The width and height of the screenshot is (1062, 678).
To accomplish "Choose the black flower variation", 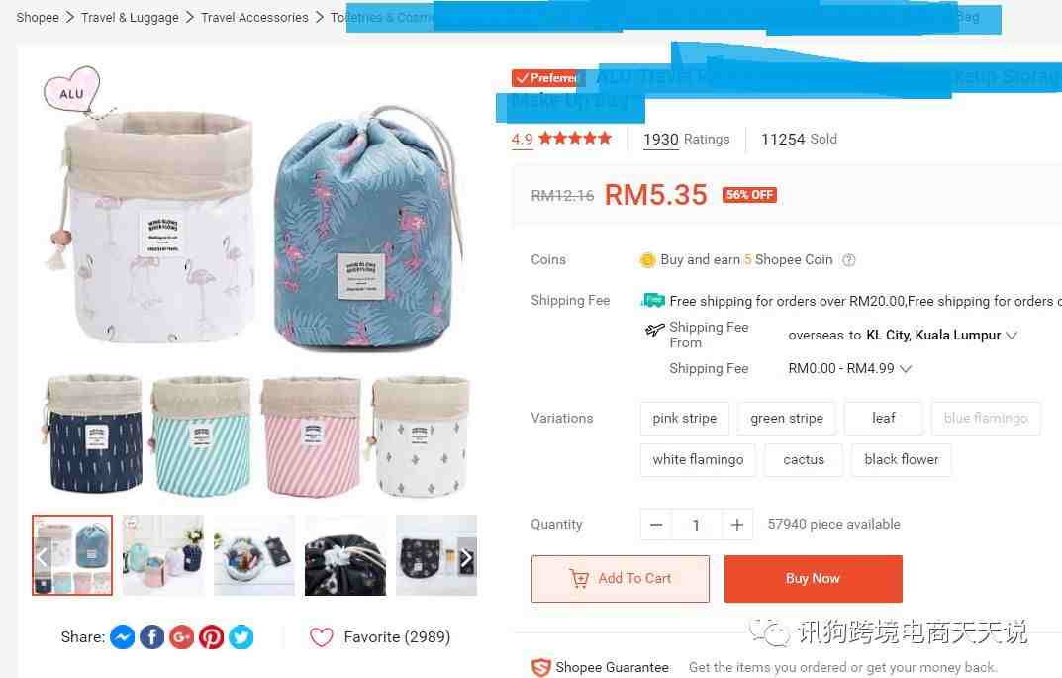I will point(901,460).
